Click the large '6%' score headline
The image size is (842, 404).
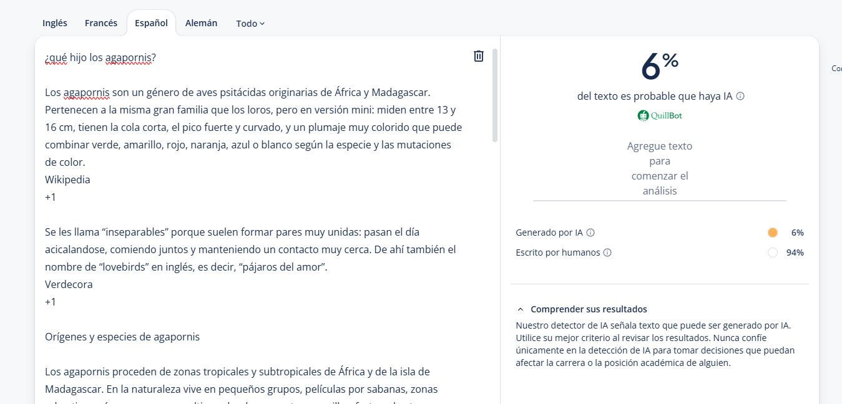(x=660, y=66)
